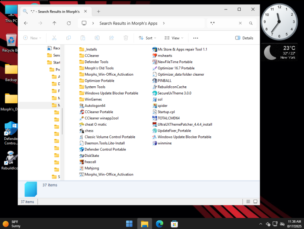Open the New dropdown menu

(32, 38)
